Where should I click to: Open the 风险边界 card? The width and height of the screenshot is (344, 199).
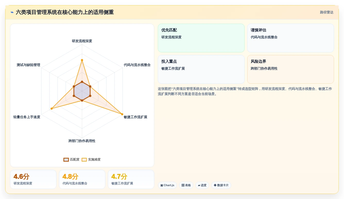coord(290,69)
